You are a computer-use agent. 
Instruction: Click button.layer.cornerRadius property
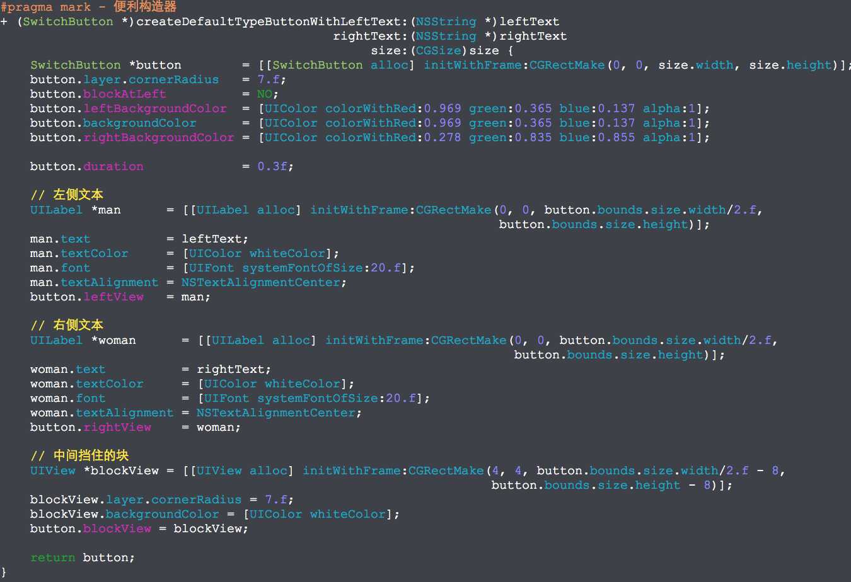[x=125, y=79]
